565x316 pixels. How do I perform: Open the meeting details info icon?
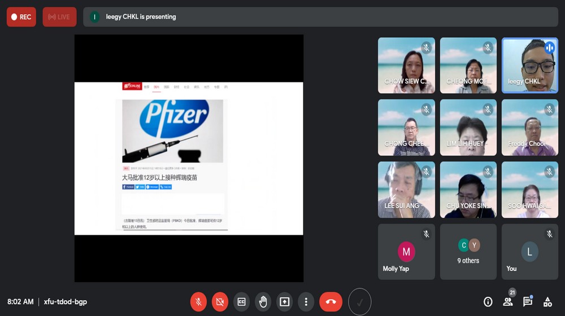tap(488, 301)
